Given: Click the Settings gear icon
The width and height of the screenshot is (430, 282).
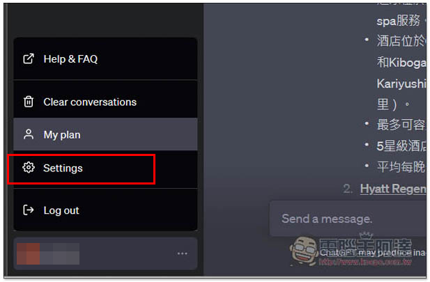Looking at the screenshot, I should tap(29, 167).
